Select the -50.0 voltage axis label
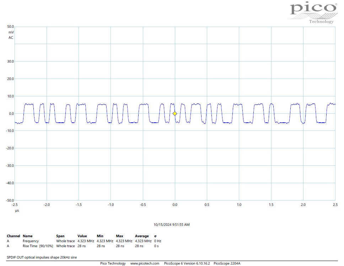 tap(10, 200)
